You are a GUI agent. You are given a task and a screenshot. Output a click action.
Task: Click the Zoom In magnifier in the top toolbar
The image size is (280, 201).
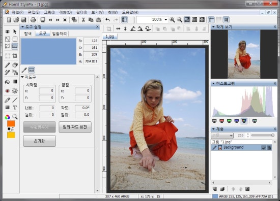coord(172,20)
